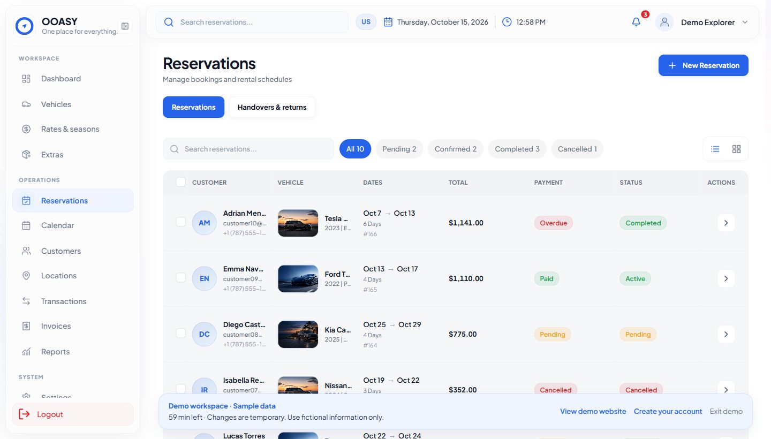Click the calendar icon beside the date
Screen dimensions: 771x439
tap(388, 22)
